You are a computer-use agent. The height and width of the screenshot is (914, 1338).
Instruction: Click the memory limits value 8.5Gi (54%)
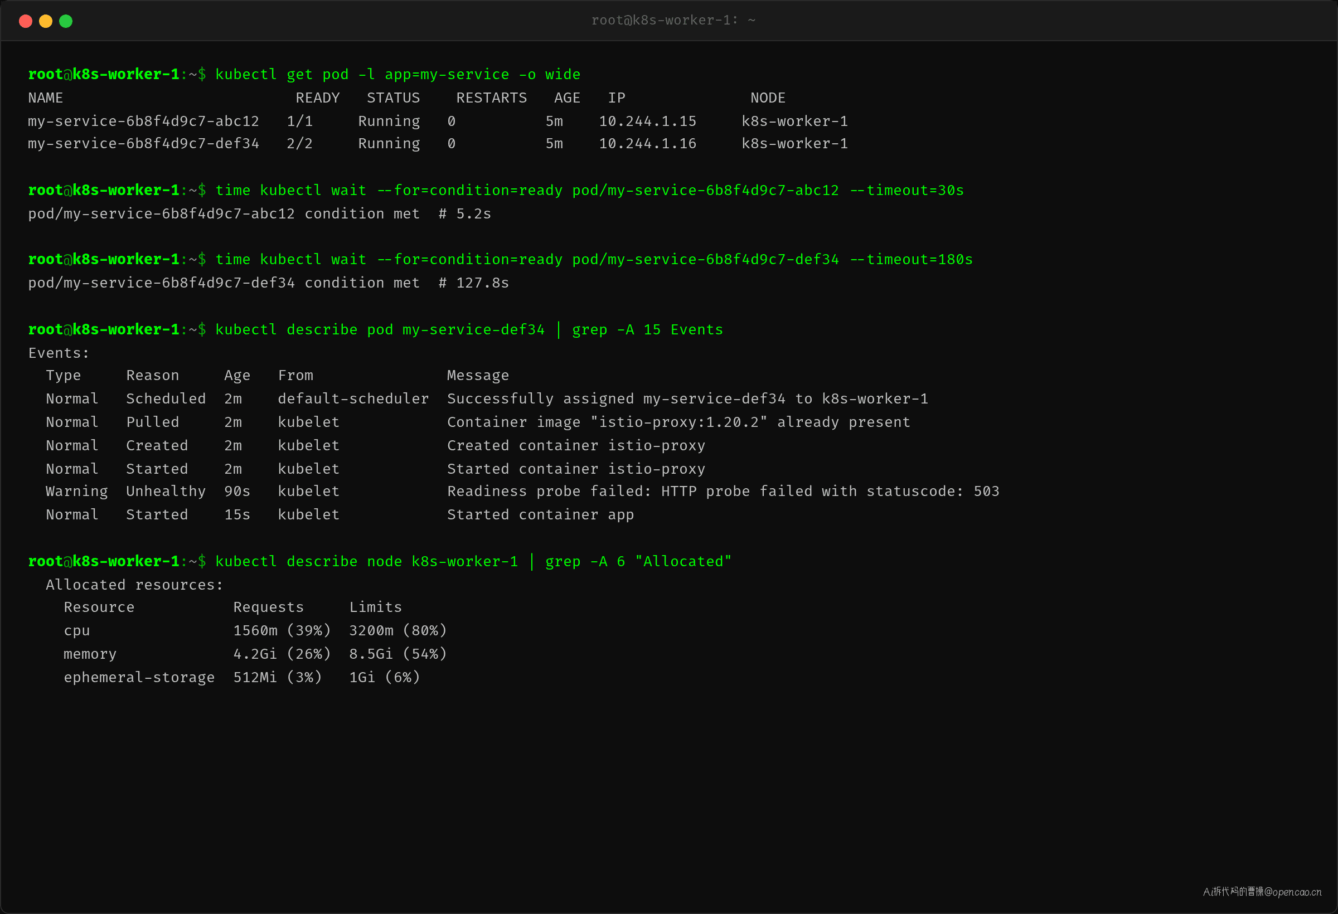398,654
